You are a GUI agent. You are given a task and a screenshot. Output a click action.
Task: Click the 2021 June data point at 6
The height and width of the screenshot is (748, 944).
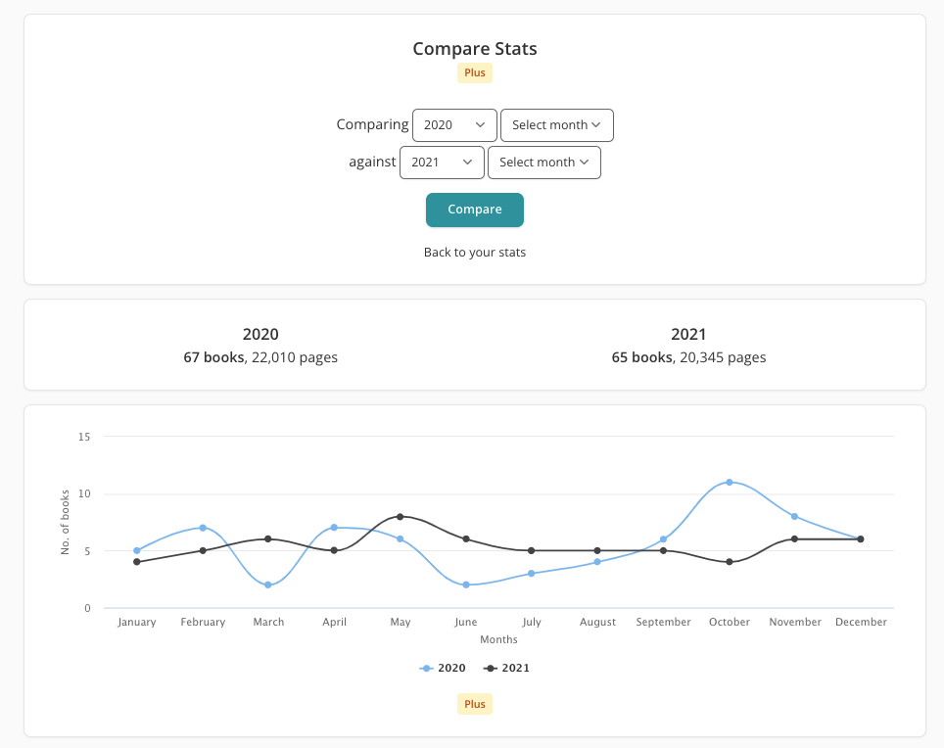465,539
